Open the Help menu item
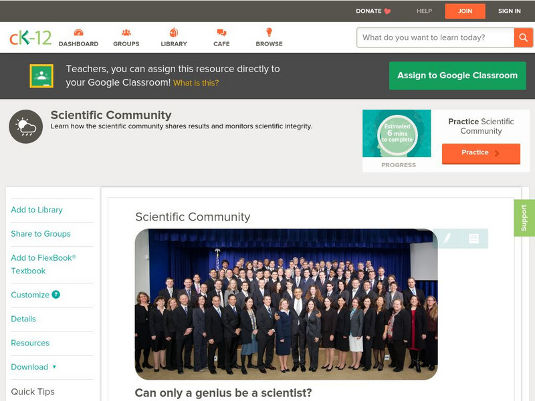Image resolution: width=535 pixels, height=401 pixels. point(424,11)
